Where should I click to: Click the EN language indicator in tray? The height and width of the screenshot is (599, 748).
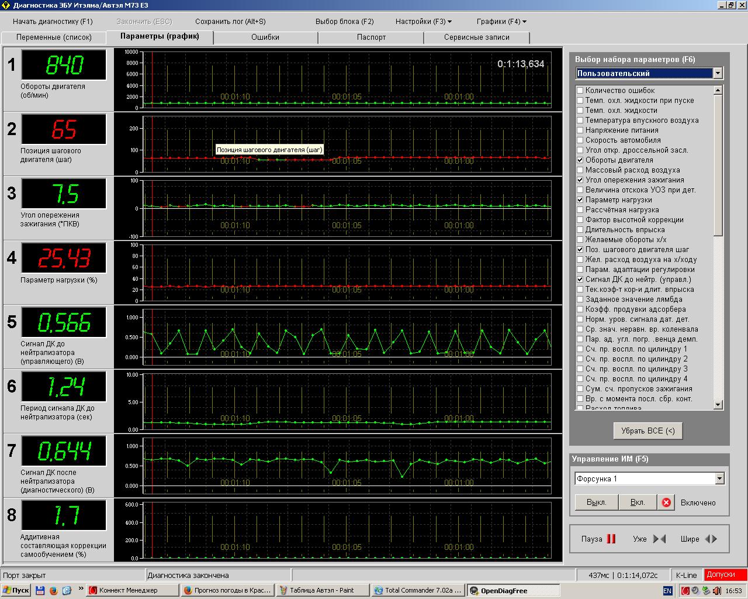point(667,591)
